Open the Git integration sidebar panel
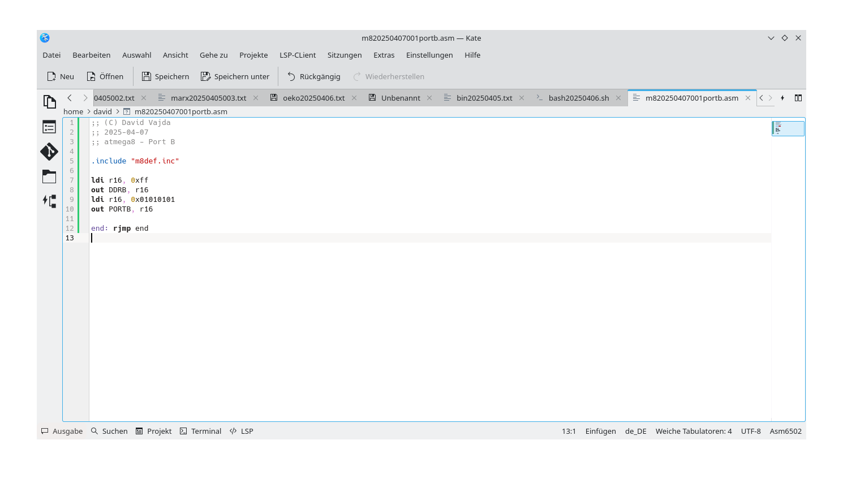The image size is (843, 483). [49, 152]
